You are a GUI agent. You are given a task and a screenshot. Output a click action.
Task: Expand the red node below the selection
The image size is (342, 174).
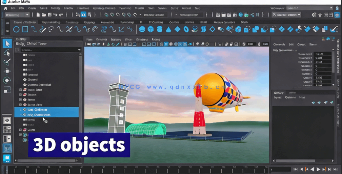[20, 130]
